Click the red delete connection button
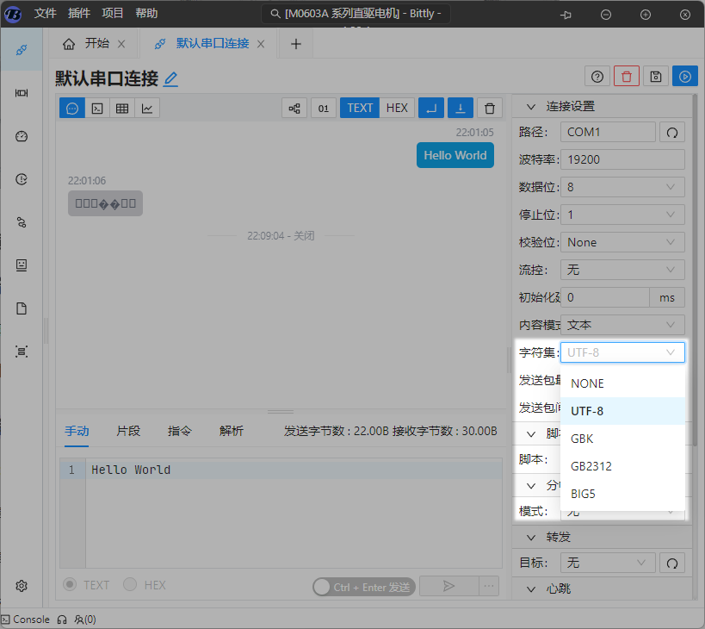The width and height of the screenshot is (705, 629). [x=627, y=76]
